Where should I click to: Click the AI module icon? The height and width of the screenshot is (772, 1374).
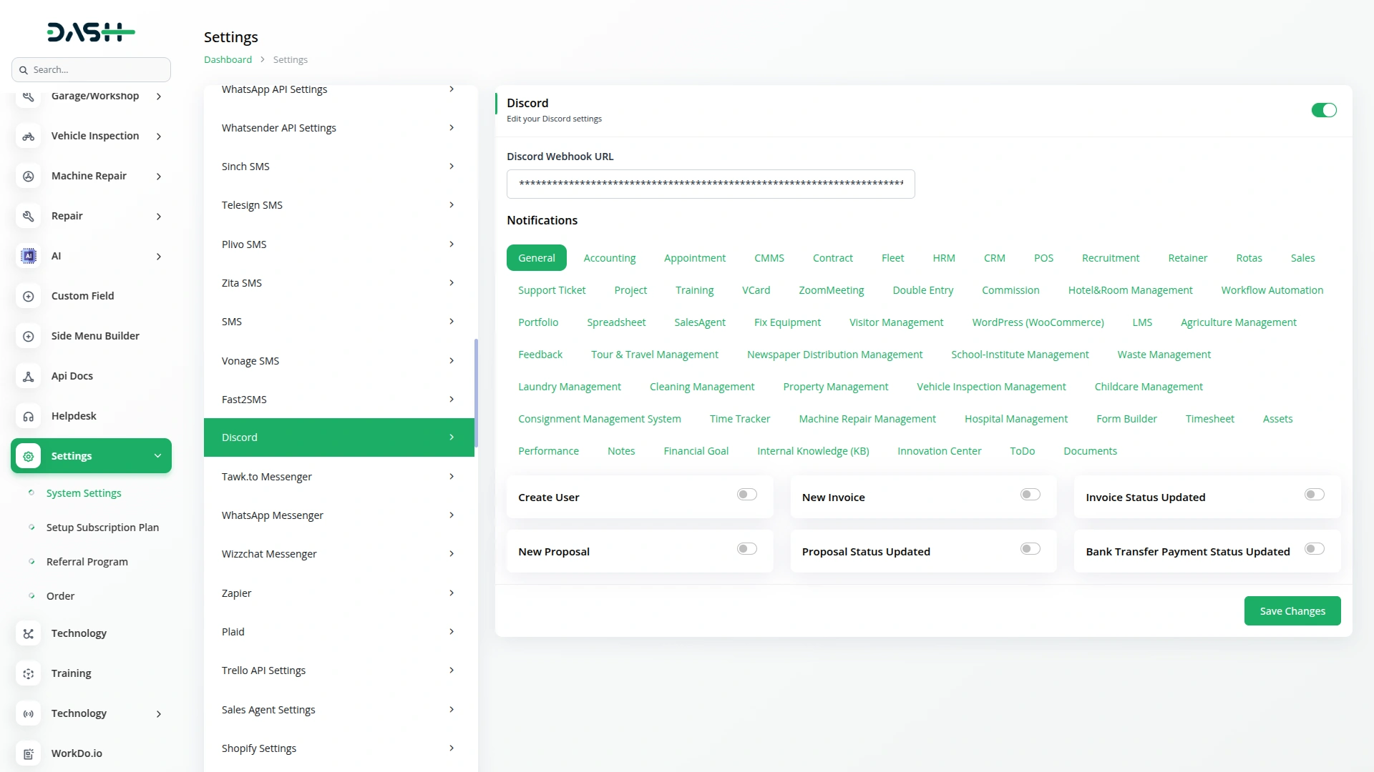point(29,256)
